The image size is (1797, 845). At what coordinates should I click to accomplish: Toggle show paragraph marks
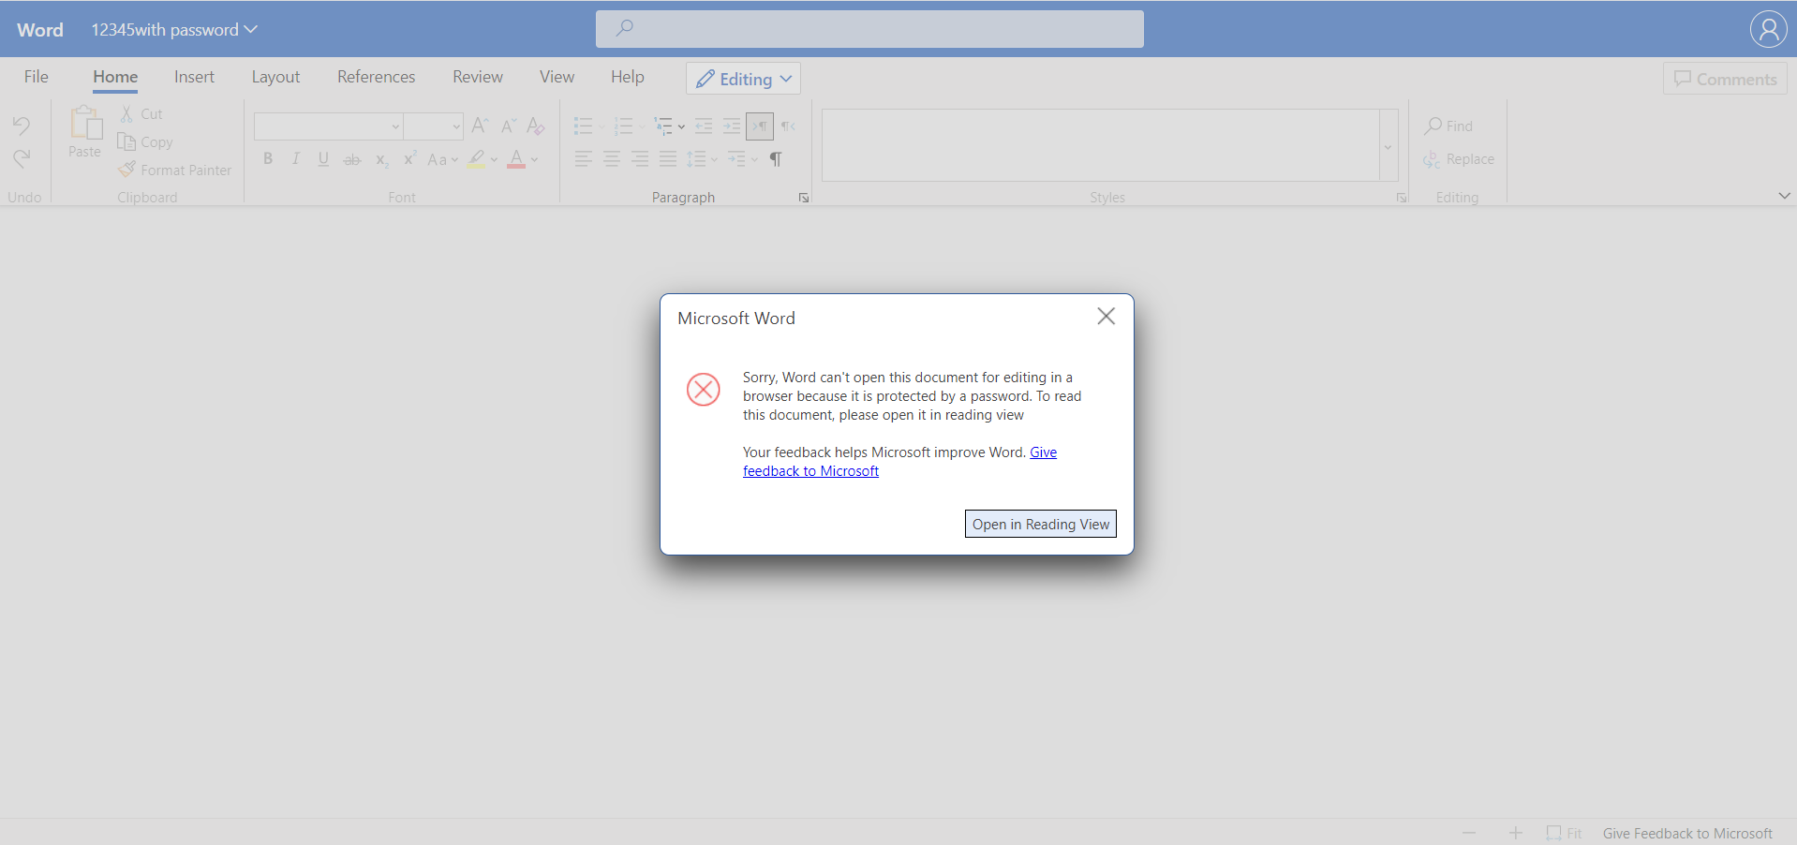(x=776, y=159)
